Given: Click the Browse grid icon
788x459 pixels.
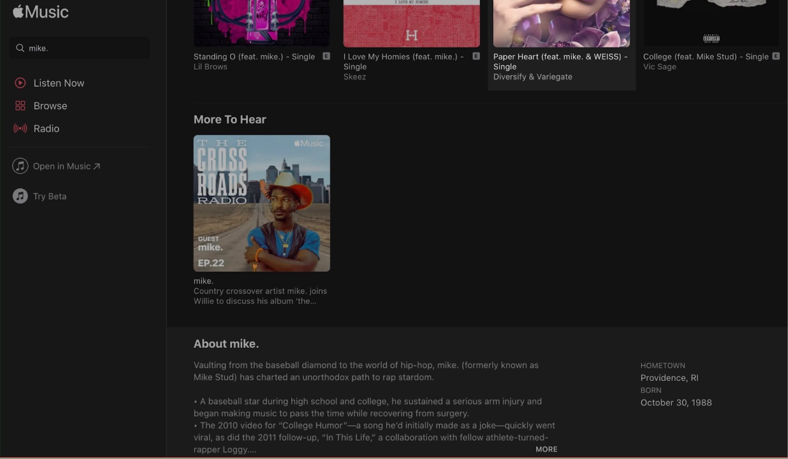Looking at the screenshot, I should pos(20,106).
